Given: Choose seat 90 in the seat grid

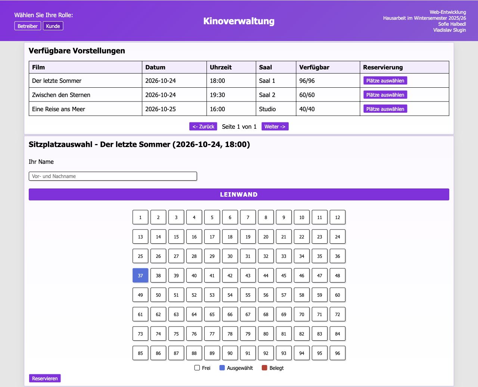Looking at the screenshot, I should [230, 353].
